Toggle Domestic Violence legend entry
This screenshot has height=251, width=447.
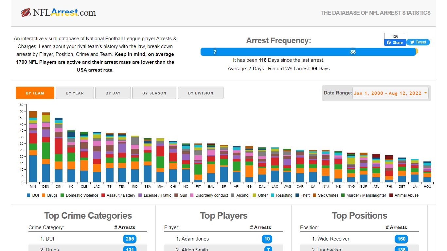click(80, 195)
